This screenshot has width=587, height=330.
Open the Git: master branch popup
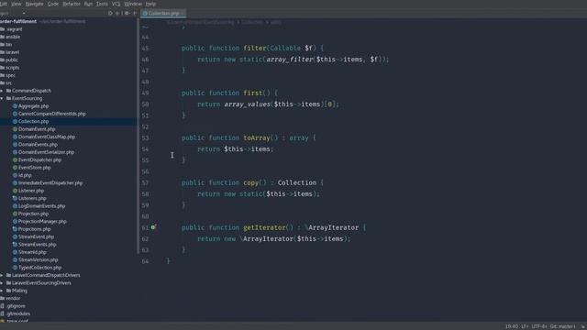(x=562, y=326)
